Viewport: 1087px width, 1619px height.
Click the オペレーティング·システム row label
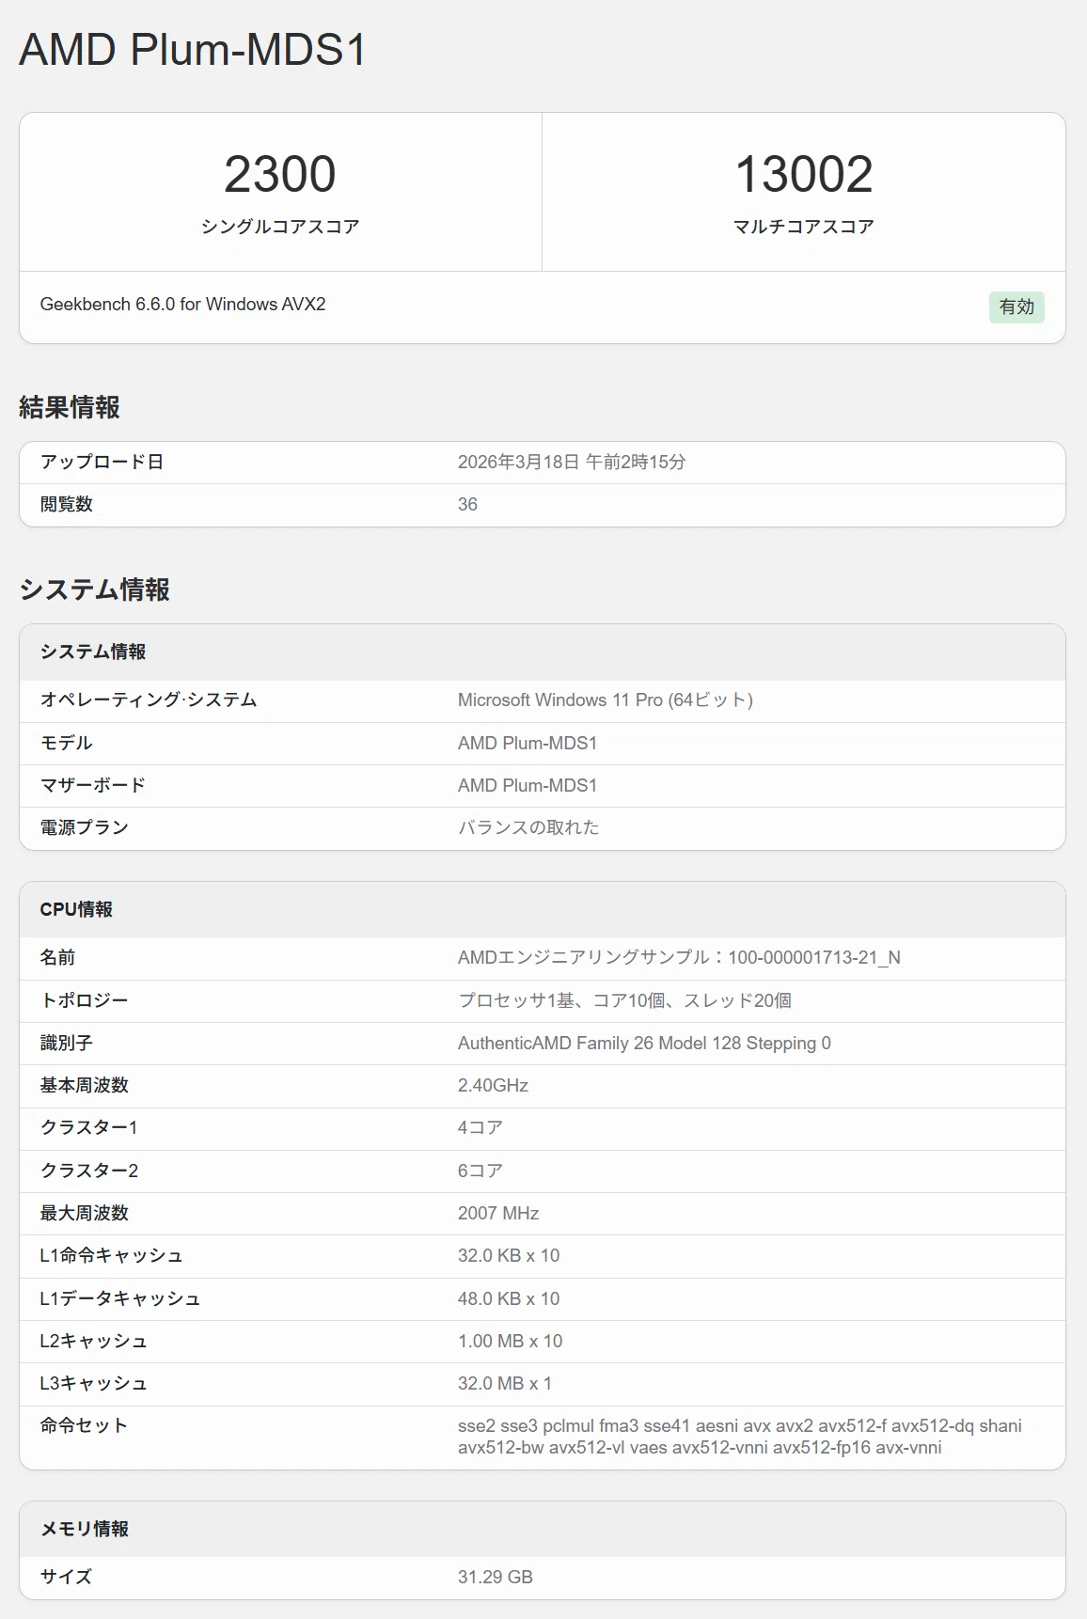coord(149,699)
